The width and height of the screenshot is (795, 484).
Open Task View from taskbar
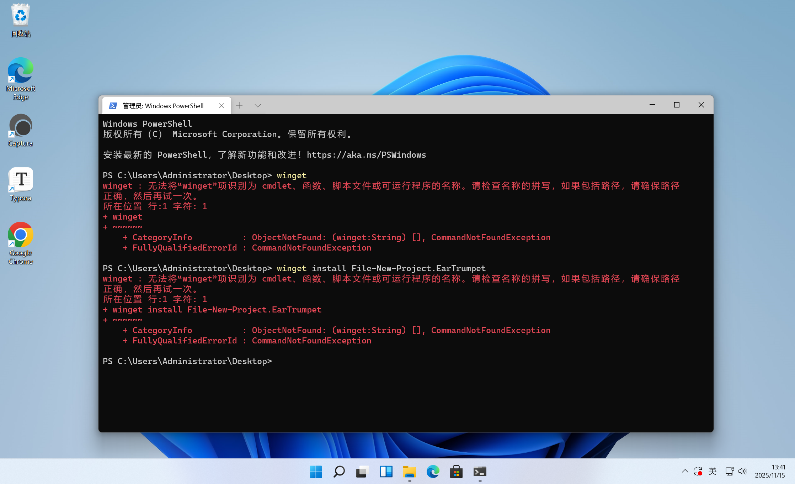[x=362, y=472]
